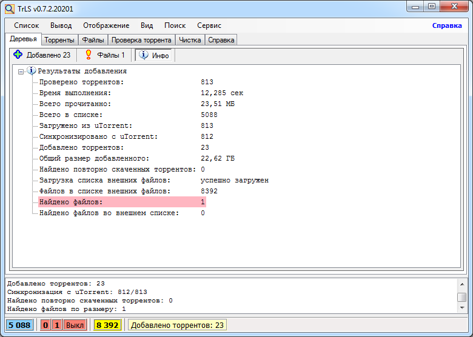Click log line Найдено повторно скаченных торрентов: 0
The image size is (473, 337).
coord(90,301)
